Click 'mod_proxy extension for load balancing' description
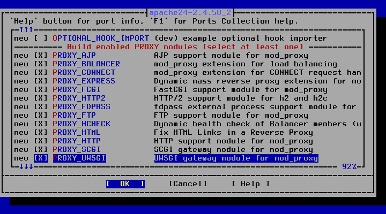Screen dimensions: 386x214 246,64
